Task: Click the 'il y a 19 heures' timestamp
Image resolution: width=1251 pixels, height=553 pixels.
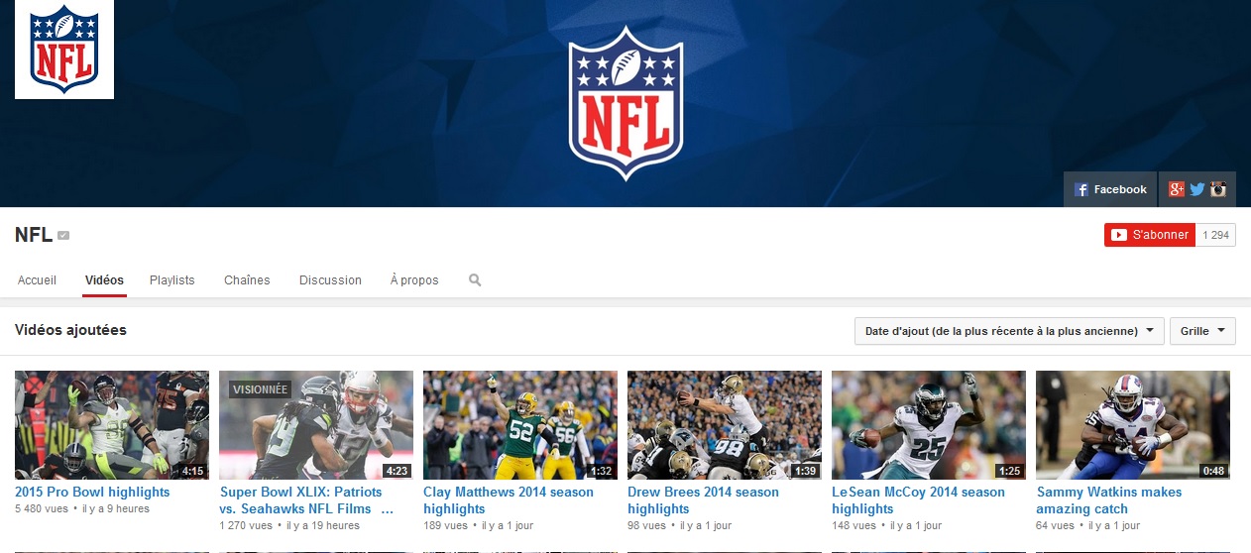Action: (x=323, y=525)
